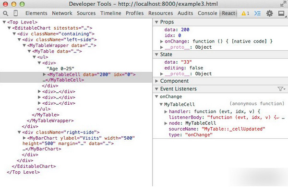Click the props data value 200
288x187 pixels.
click(185, 30)
